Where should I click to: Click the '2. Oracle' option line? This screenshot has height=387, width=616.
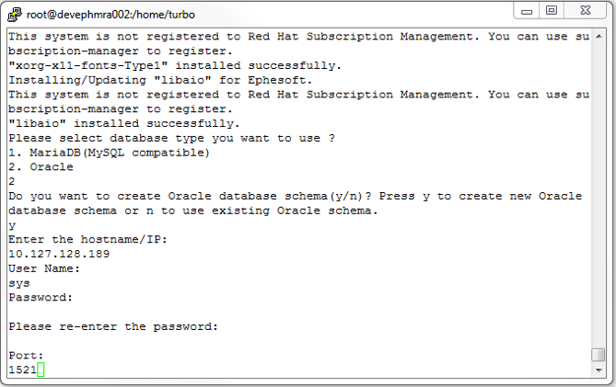pos(41,167)
